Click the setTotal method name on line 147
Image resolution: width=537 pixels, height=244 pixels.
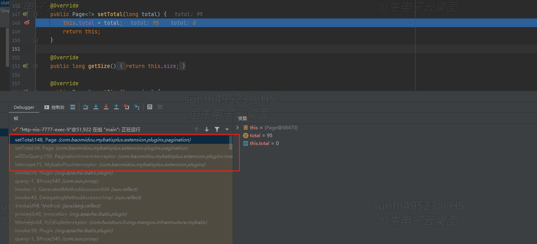(x=110, y=14)
